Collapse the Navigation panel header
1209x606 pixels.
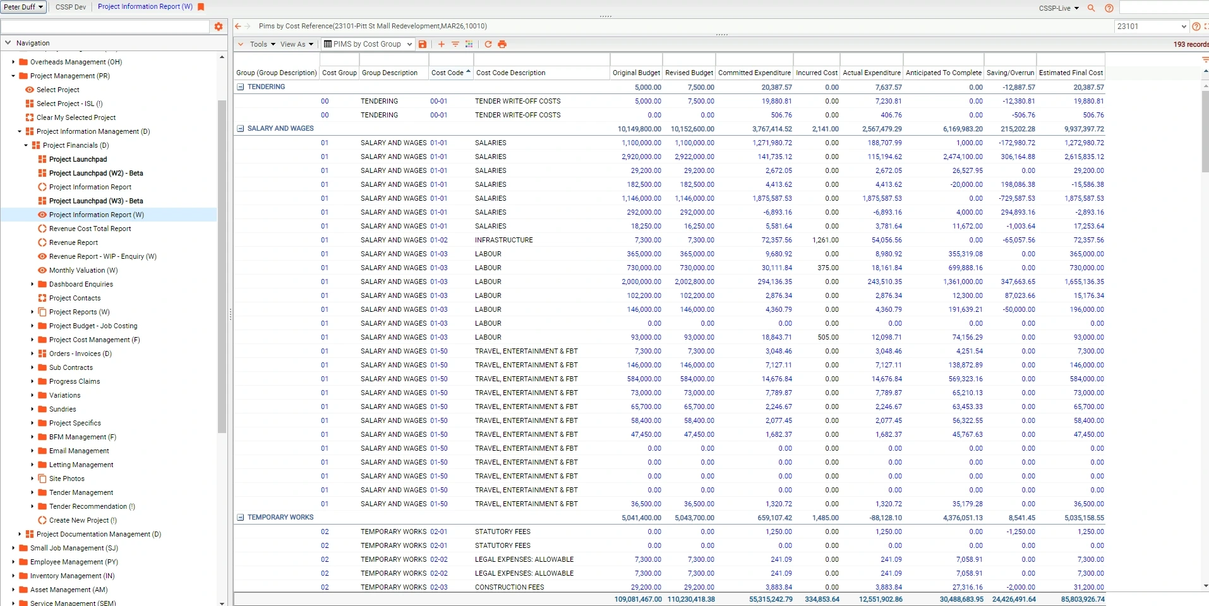(8, 43)
